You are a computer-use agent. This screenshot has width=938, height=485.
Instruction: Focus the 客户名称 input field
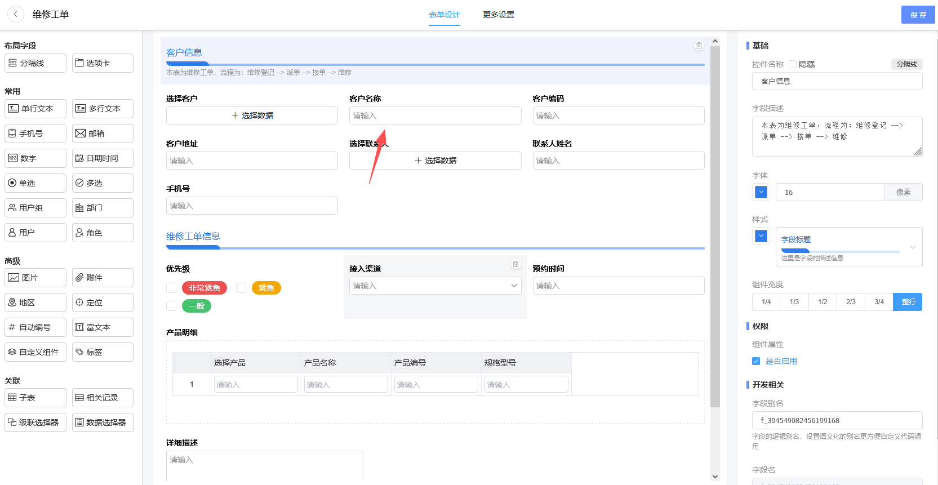pos(435,115)
